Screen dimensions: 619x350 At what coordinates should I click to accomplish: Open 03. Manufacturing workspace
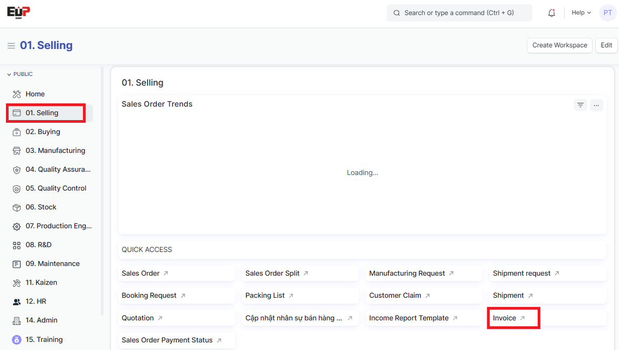point(55,151)
